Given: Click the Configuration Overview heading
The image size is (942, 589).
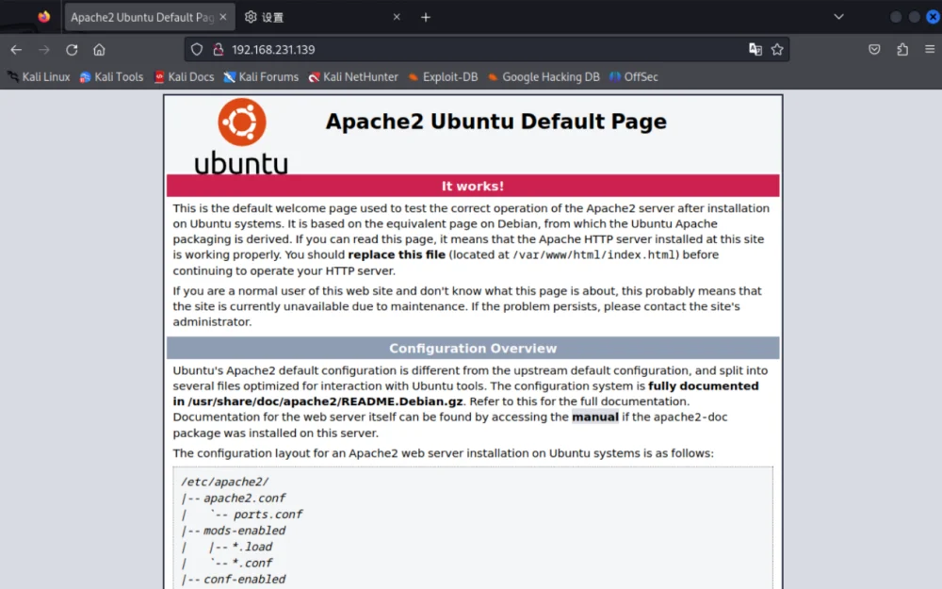Looking at the screenshot, I should point(473,349).
